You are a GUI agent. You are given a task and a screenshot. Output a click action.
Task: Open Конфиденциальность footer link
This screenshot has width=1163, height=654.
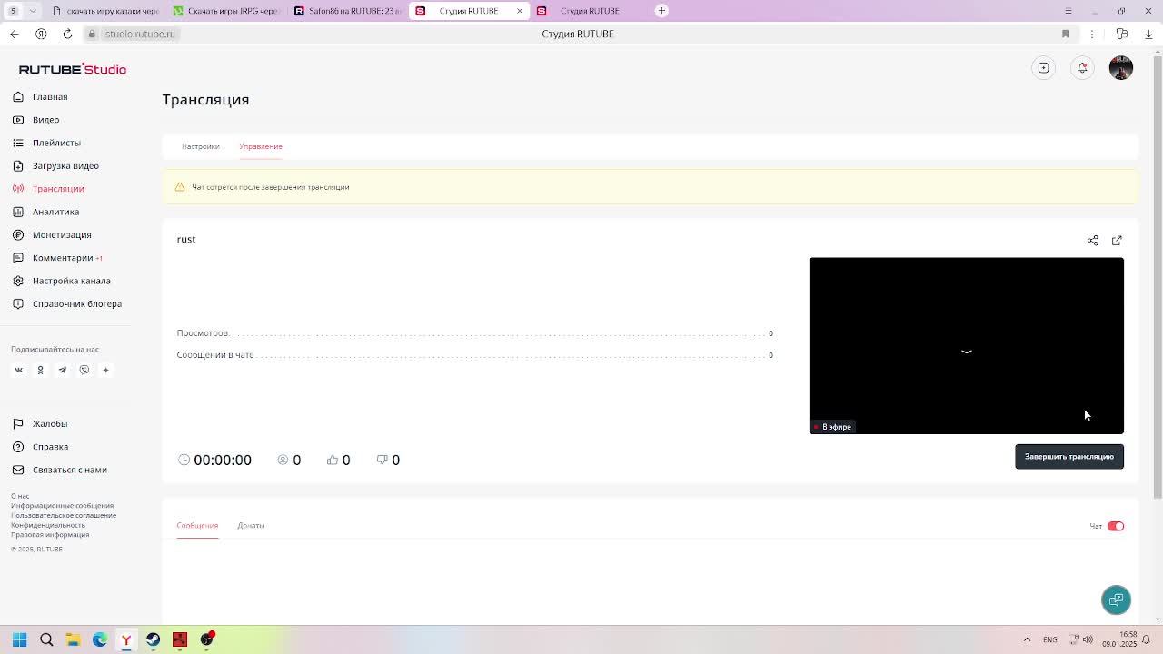[48, 525]
